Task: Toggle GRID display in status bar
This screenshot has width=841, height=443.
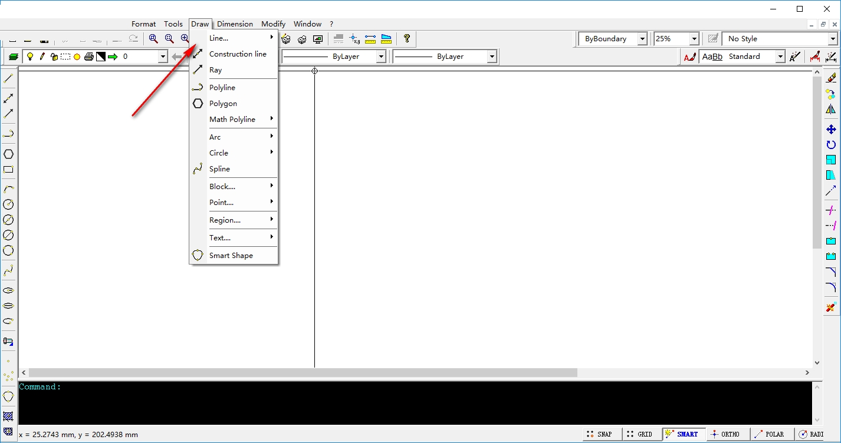Action: [x=639, y=434]
